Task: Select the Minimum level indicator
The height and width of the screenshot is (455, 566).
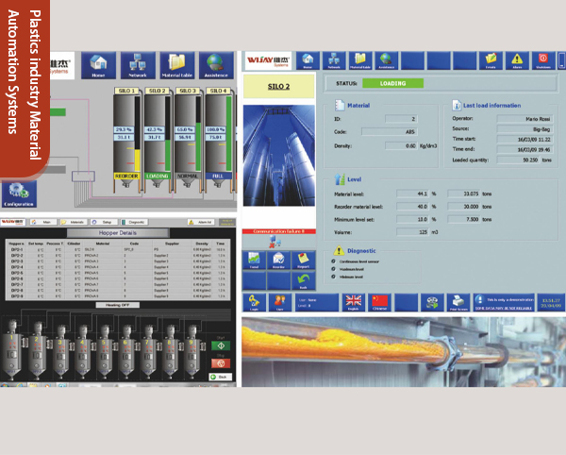Action: coord(333,277)
